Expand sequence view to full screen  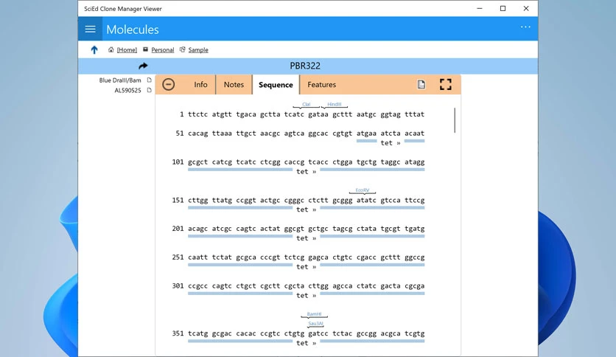click(446, 84)
